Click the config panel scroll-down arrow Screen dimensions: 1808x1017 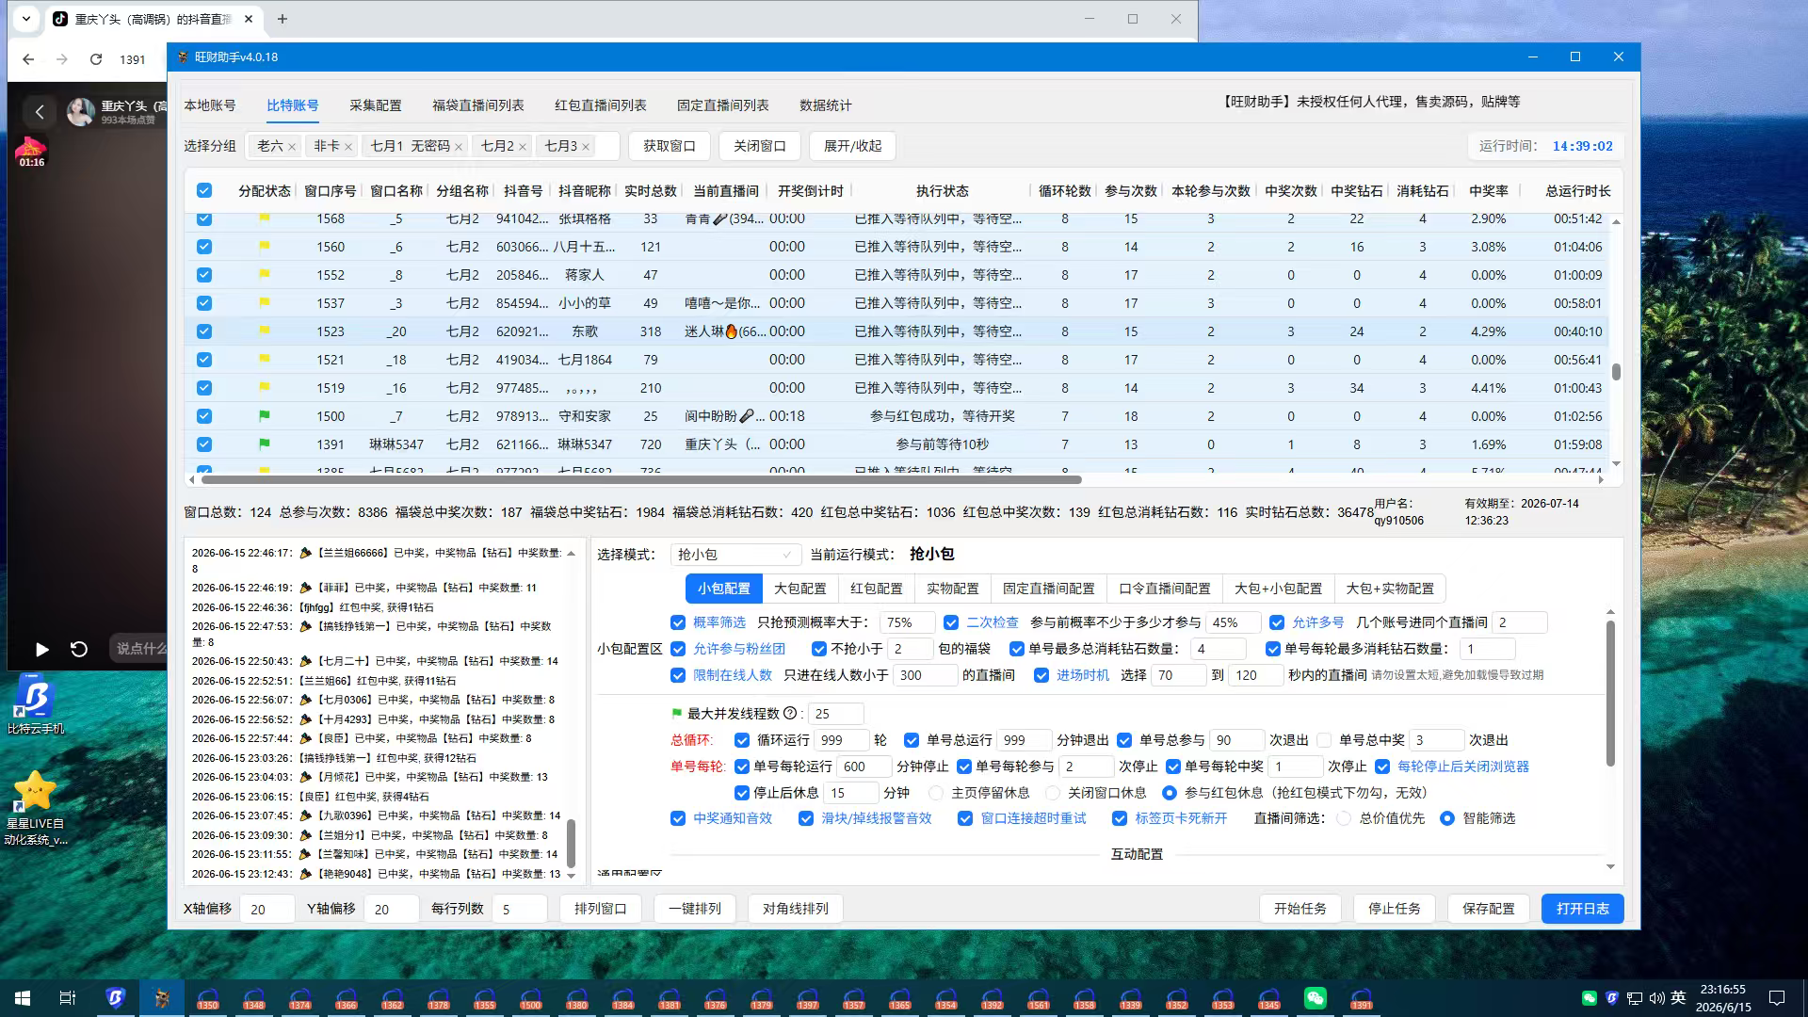click(1610, 867)
